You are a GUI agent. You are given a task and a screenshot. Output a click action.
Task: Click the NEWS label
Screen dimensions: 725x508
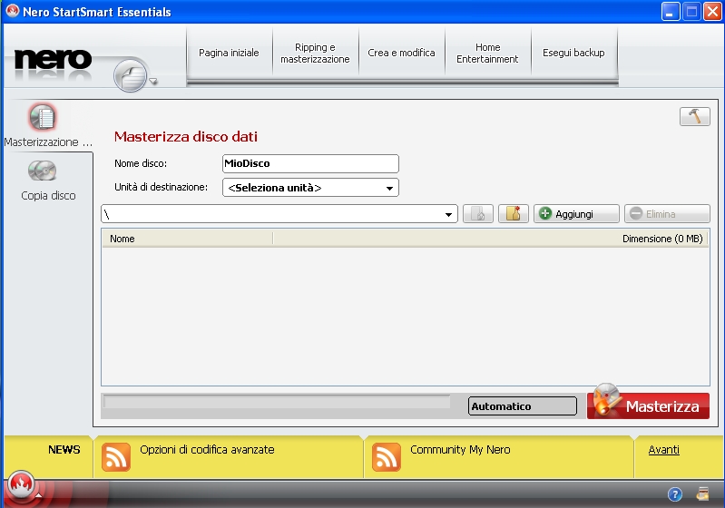point(64,449)
